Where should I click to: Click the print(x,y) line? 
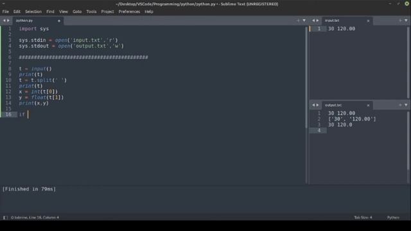click(x=34, y=103)
